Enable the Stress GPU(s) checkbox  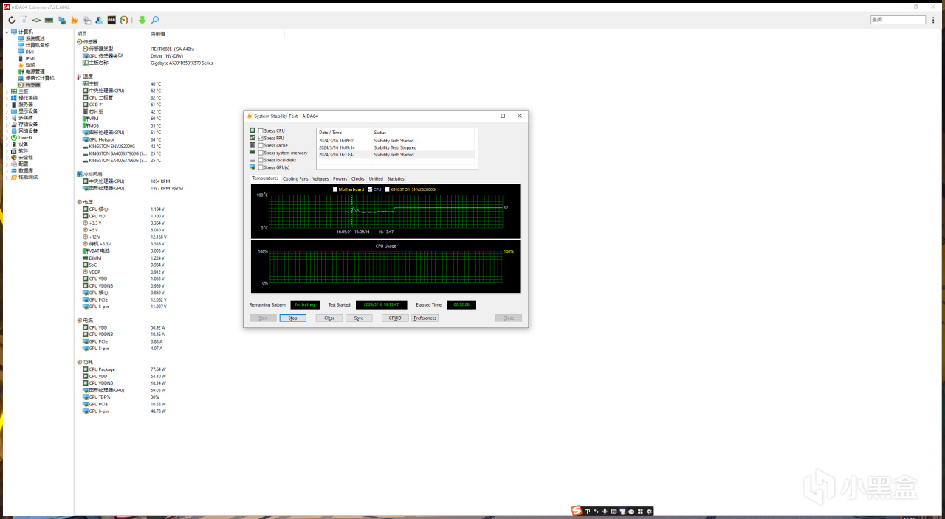coord(261,167)
